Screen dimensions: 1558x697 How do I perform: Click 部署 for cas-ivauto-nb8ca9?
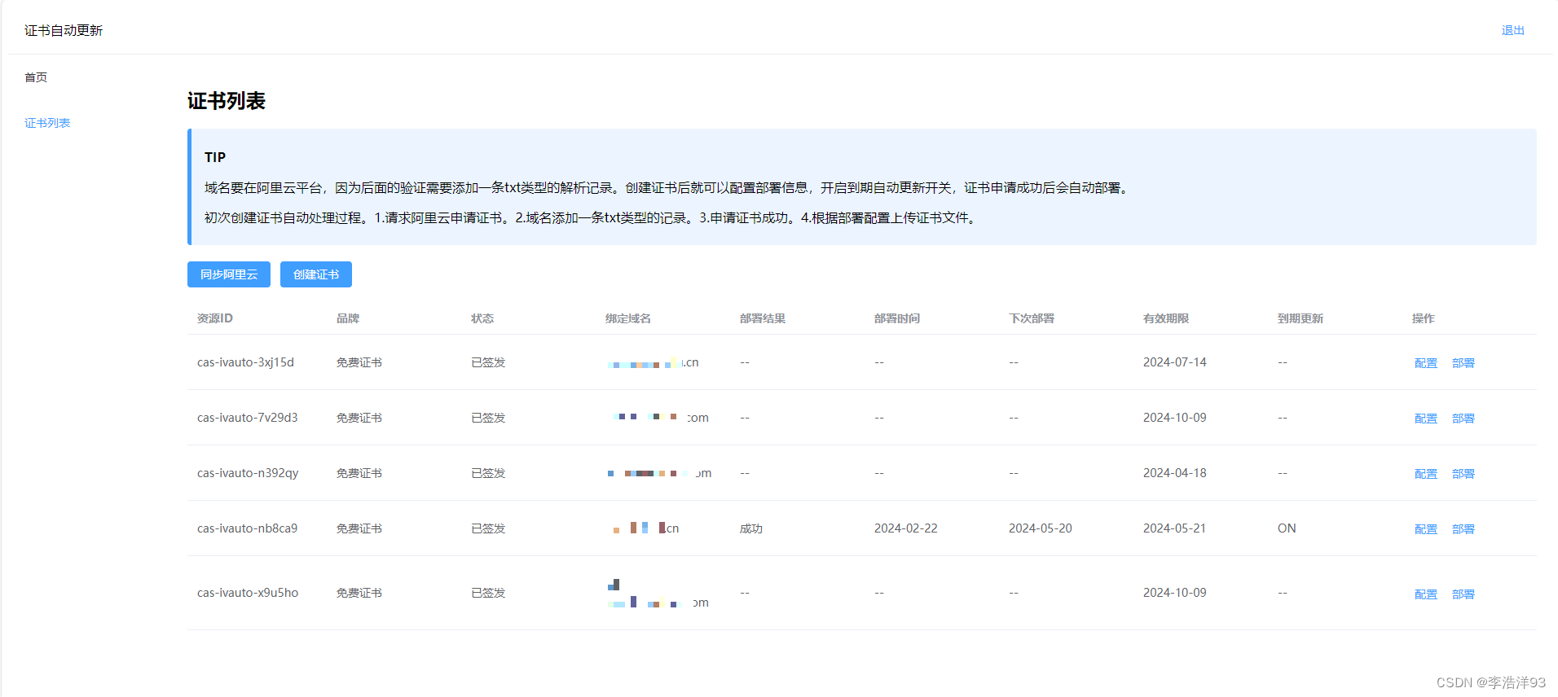(1463, 529)
